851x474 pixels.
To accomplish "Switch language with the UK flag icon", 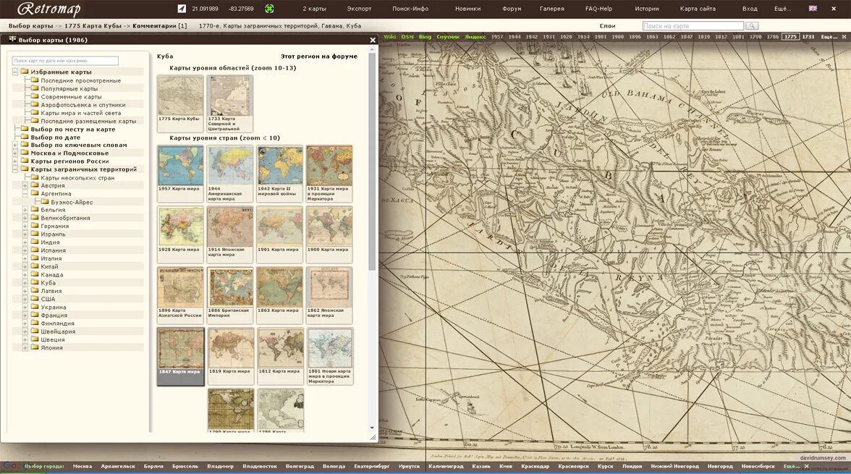I will click(813, 9).
